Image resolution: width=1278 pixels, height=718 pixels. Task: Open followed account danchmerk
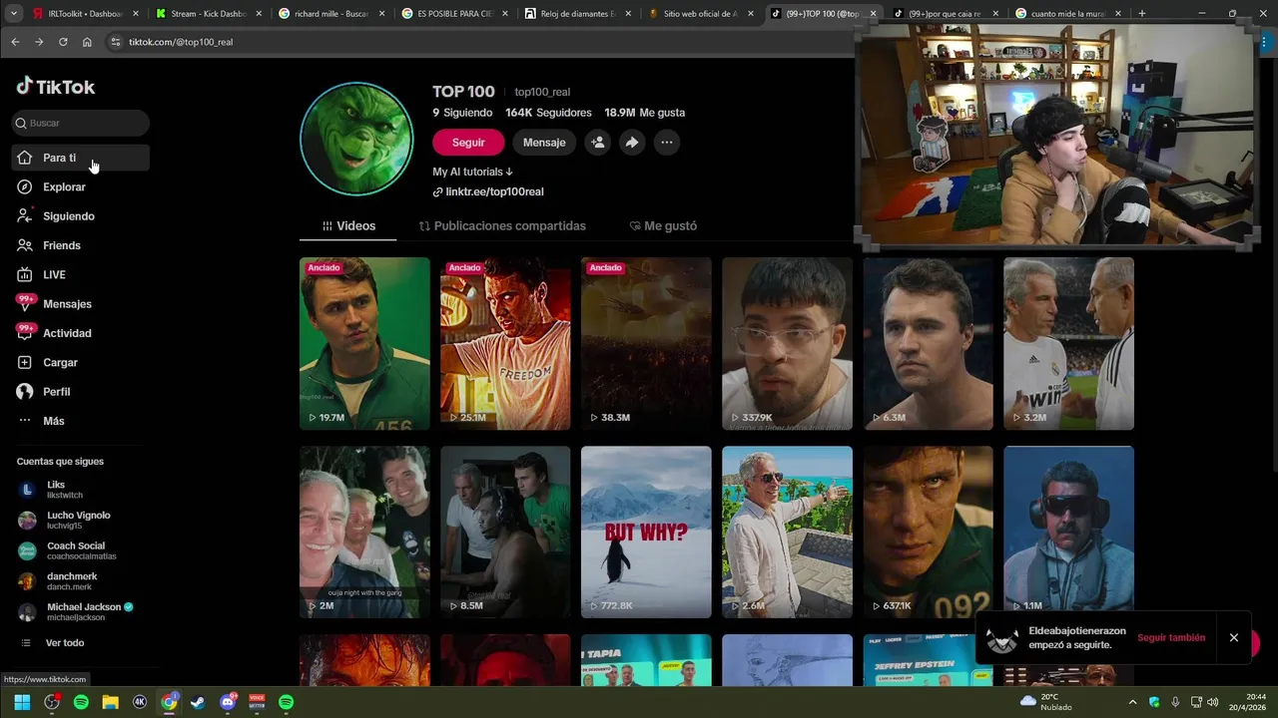pyautogui.click(x=80, y=581)
